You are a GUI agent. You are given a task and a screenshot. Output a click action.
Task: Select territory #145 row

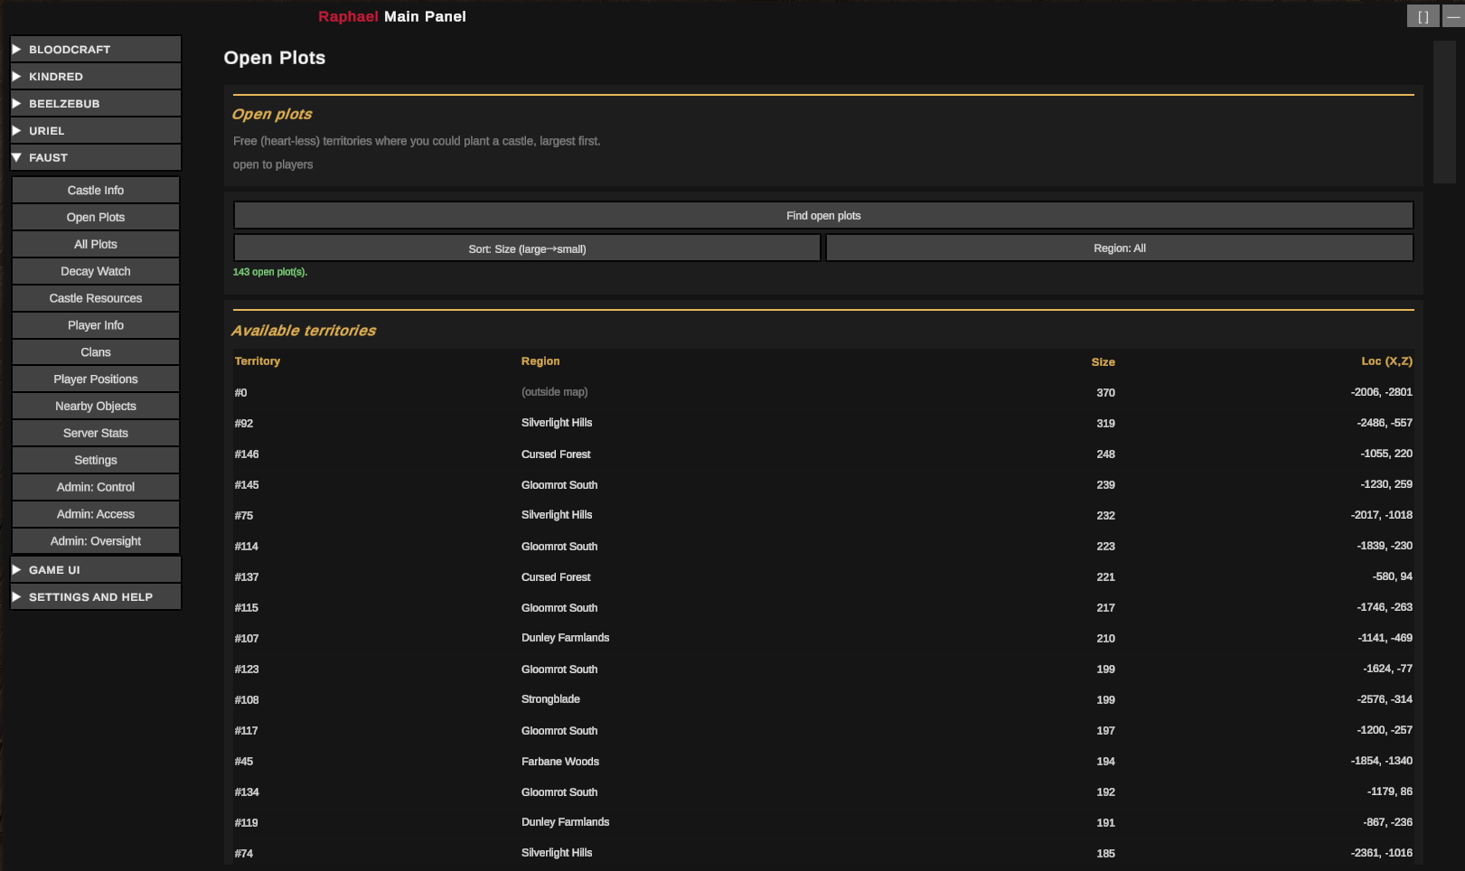(823, 484)
